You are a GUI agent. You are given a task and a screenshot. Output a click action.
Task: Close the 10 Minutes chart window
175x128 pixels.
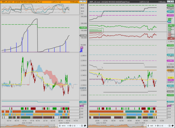point(85,2)
